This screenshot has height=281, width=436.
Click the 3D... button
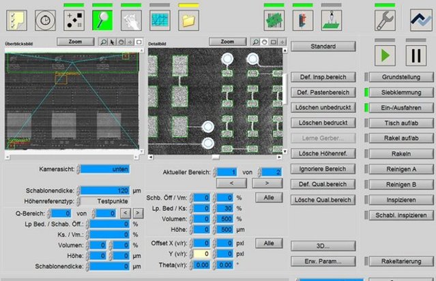click(324, 246)
